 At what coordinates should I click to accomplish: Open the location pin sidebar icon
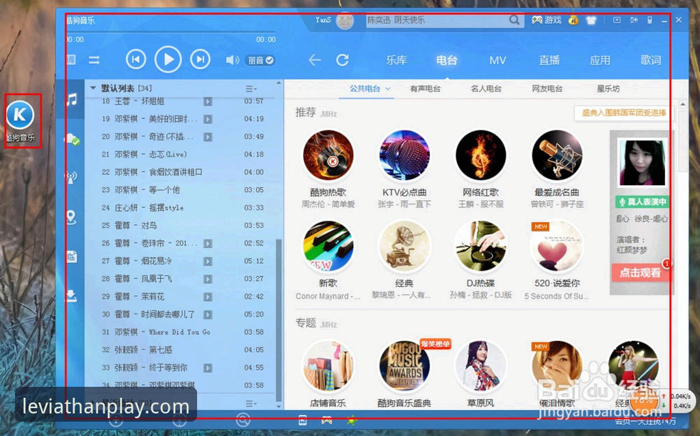tap(71, 217)
